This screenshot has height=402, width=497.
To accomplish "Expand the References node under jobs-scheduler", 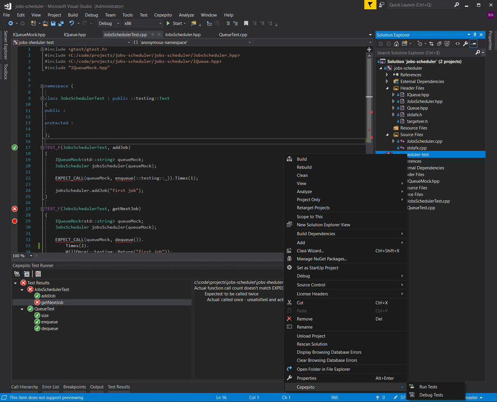I will 387,75.
